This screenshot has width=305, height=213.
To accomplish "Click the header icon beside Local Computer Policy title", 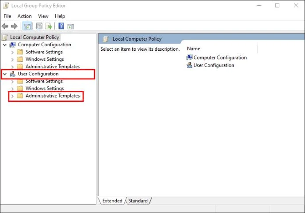I will 106,39.
